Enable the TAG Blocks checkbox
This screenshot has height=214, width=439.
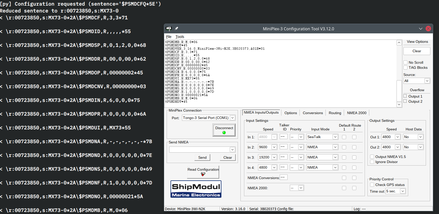(x=405, y=68)
